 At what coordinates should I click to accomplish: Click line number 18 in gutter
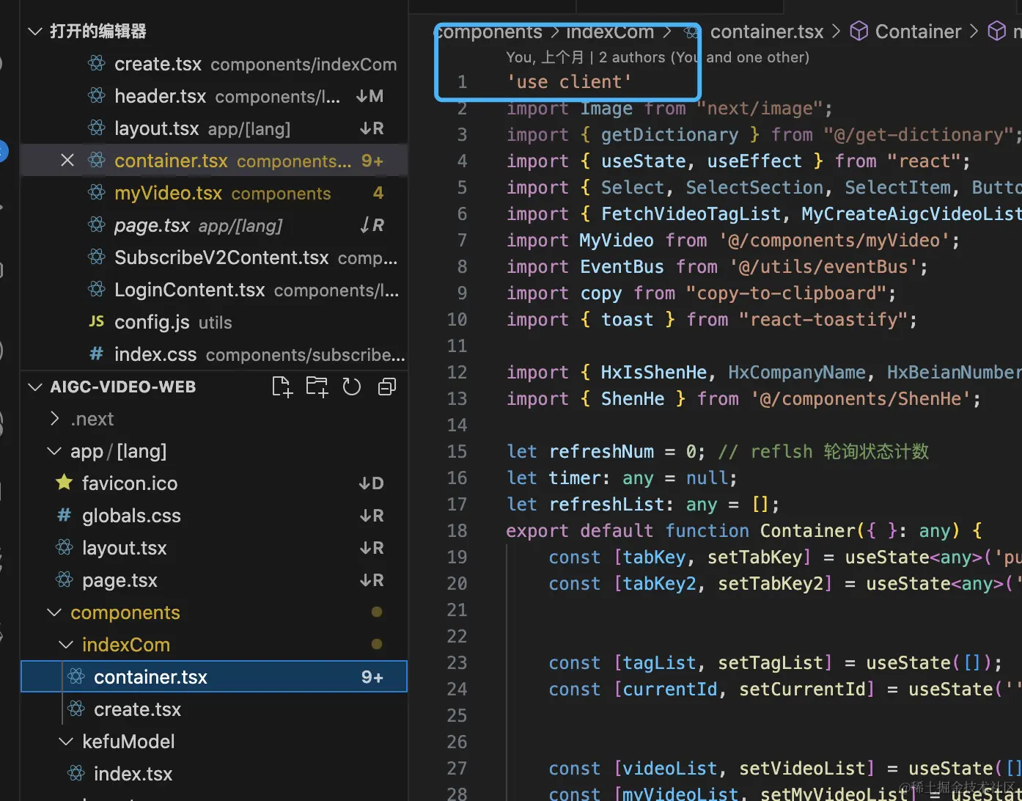pyautogui.click(x=457, y=530)
